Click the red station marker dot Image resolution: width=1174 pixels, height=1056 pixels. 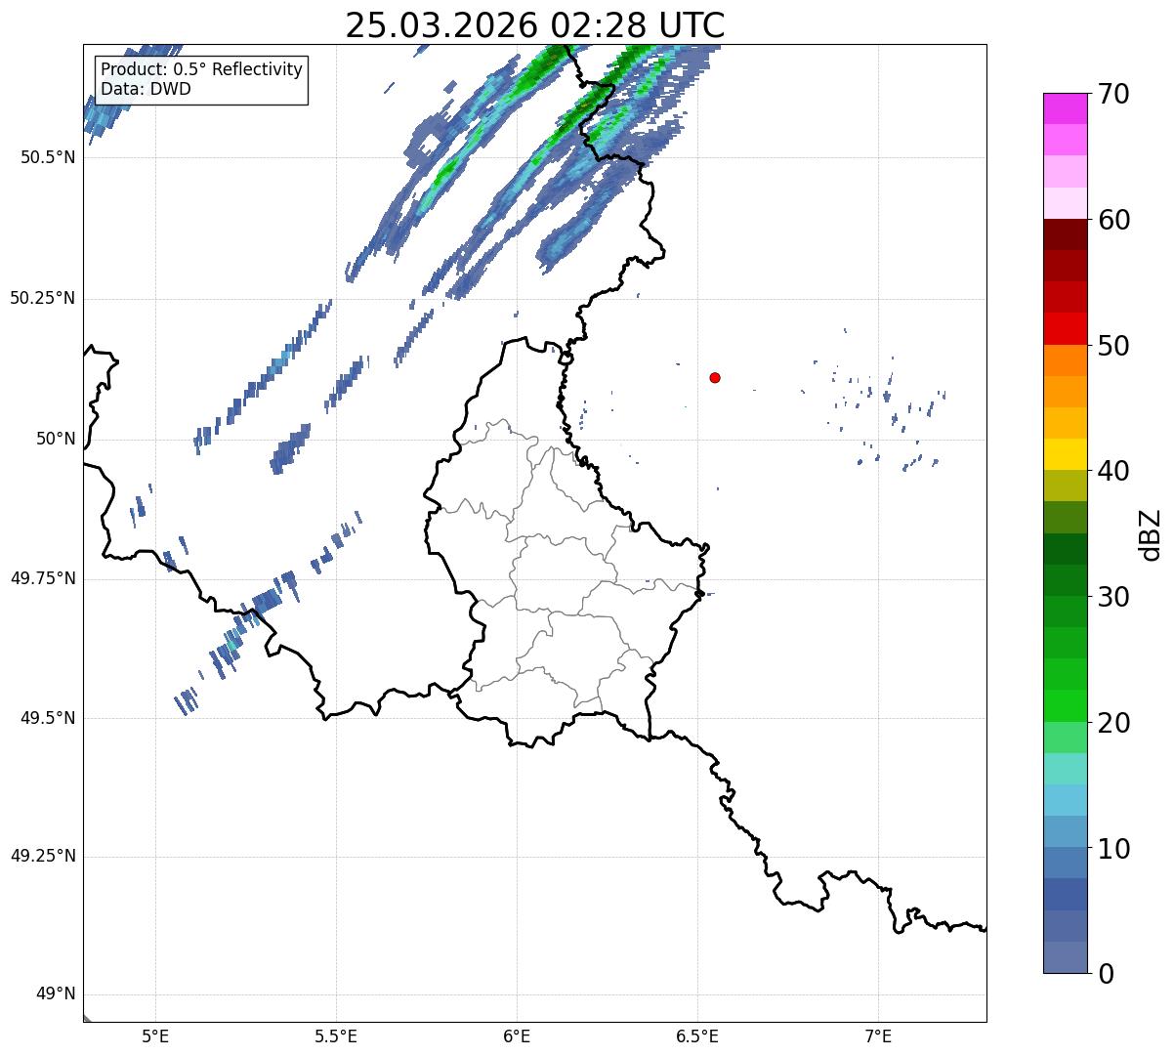tap(715, 377)
